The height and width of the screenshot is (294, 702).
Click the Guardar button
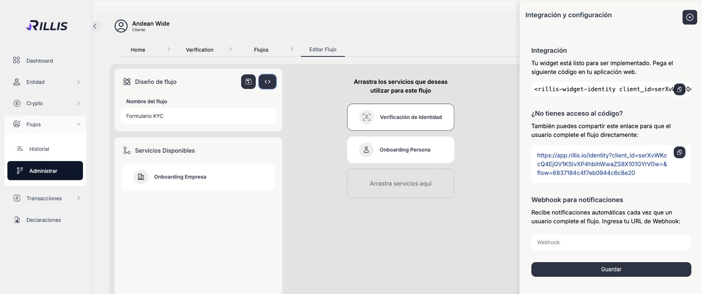pos(611,269)
